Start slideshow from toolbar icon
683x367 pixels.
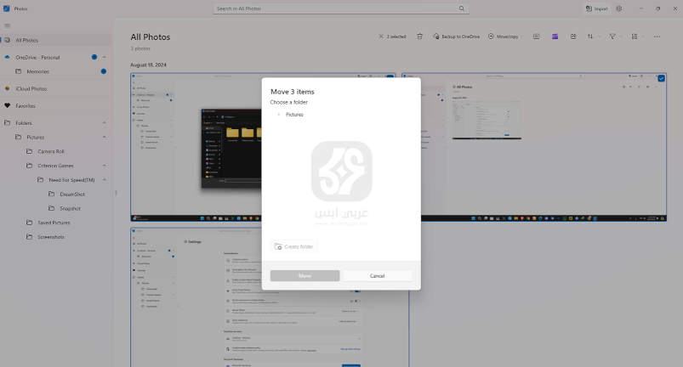coord(536,37)
